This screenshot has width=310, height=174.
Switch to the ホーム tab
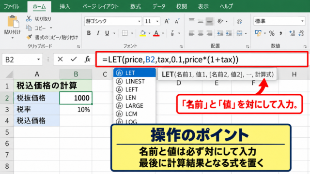point(39,6)
